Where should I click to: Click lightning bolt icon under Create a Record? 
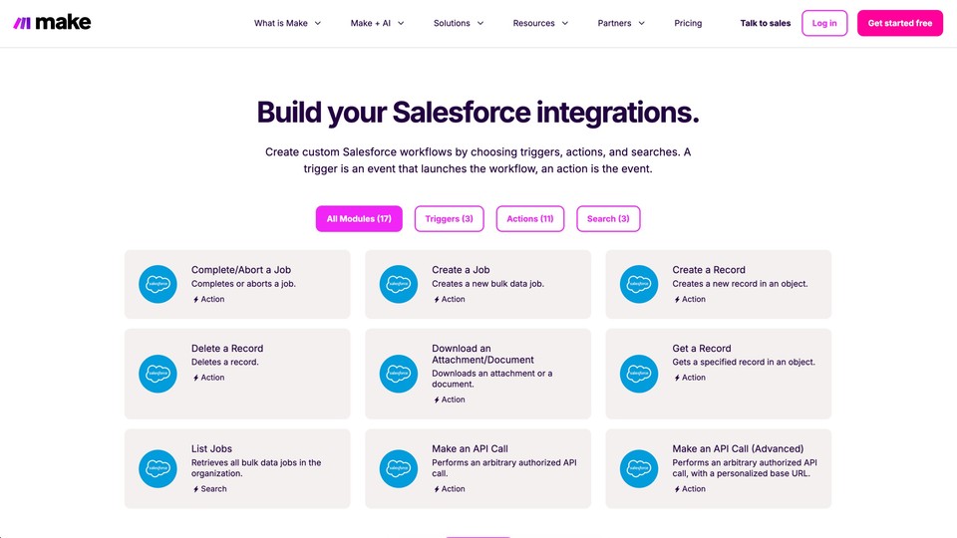677,300
